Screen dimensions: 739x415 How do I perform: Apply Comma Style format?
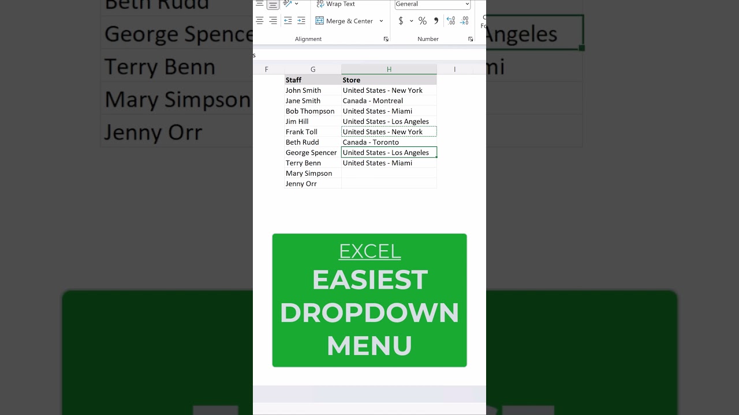tap(436, 21)
